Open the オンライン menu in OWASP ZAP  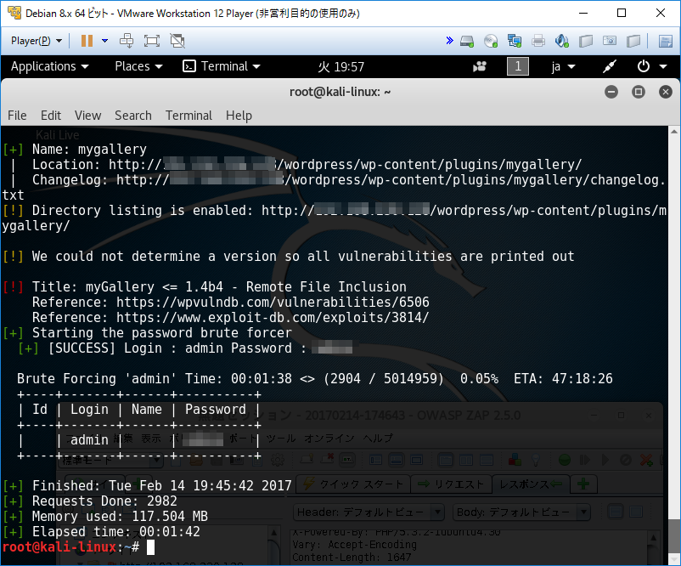click(x=329, y=439)
